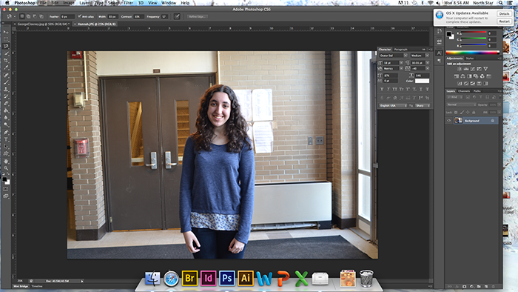This screenshot has width=518, height=292.
Task: Select the Brush tool
Action: pos(6,82)
